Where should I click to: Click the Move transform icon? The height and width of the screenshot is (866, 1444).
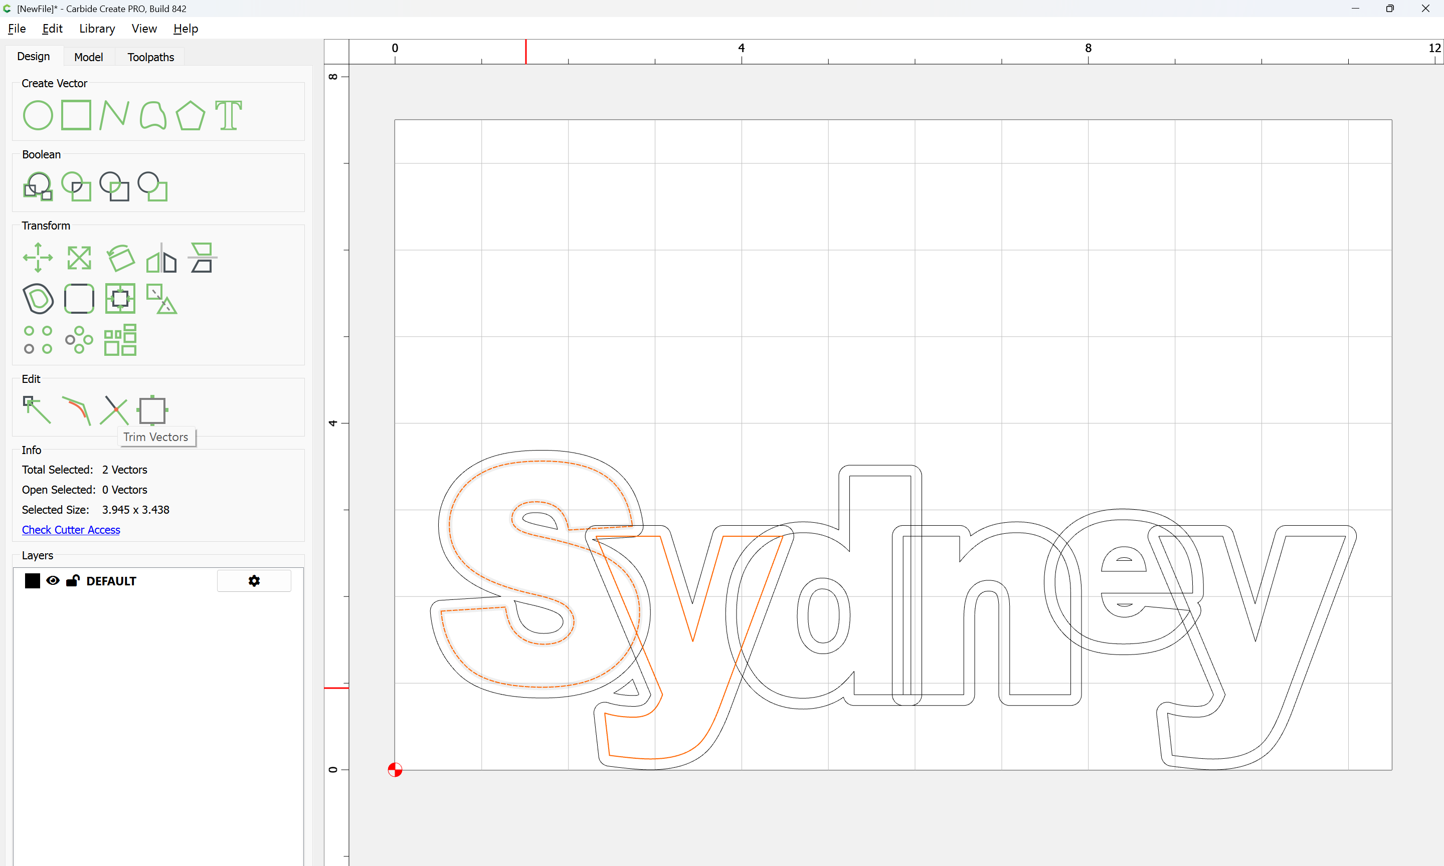38,258
